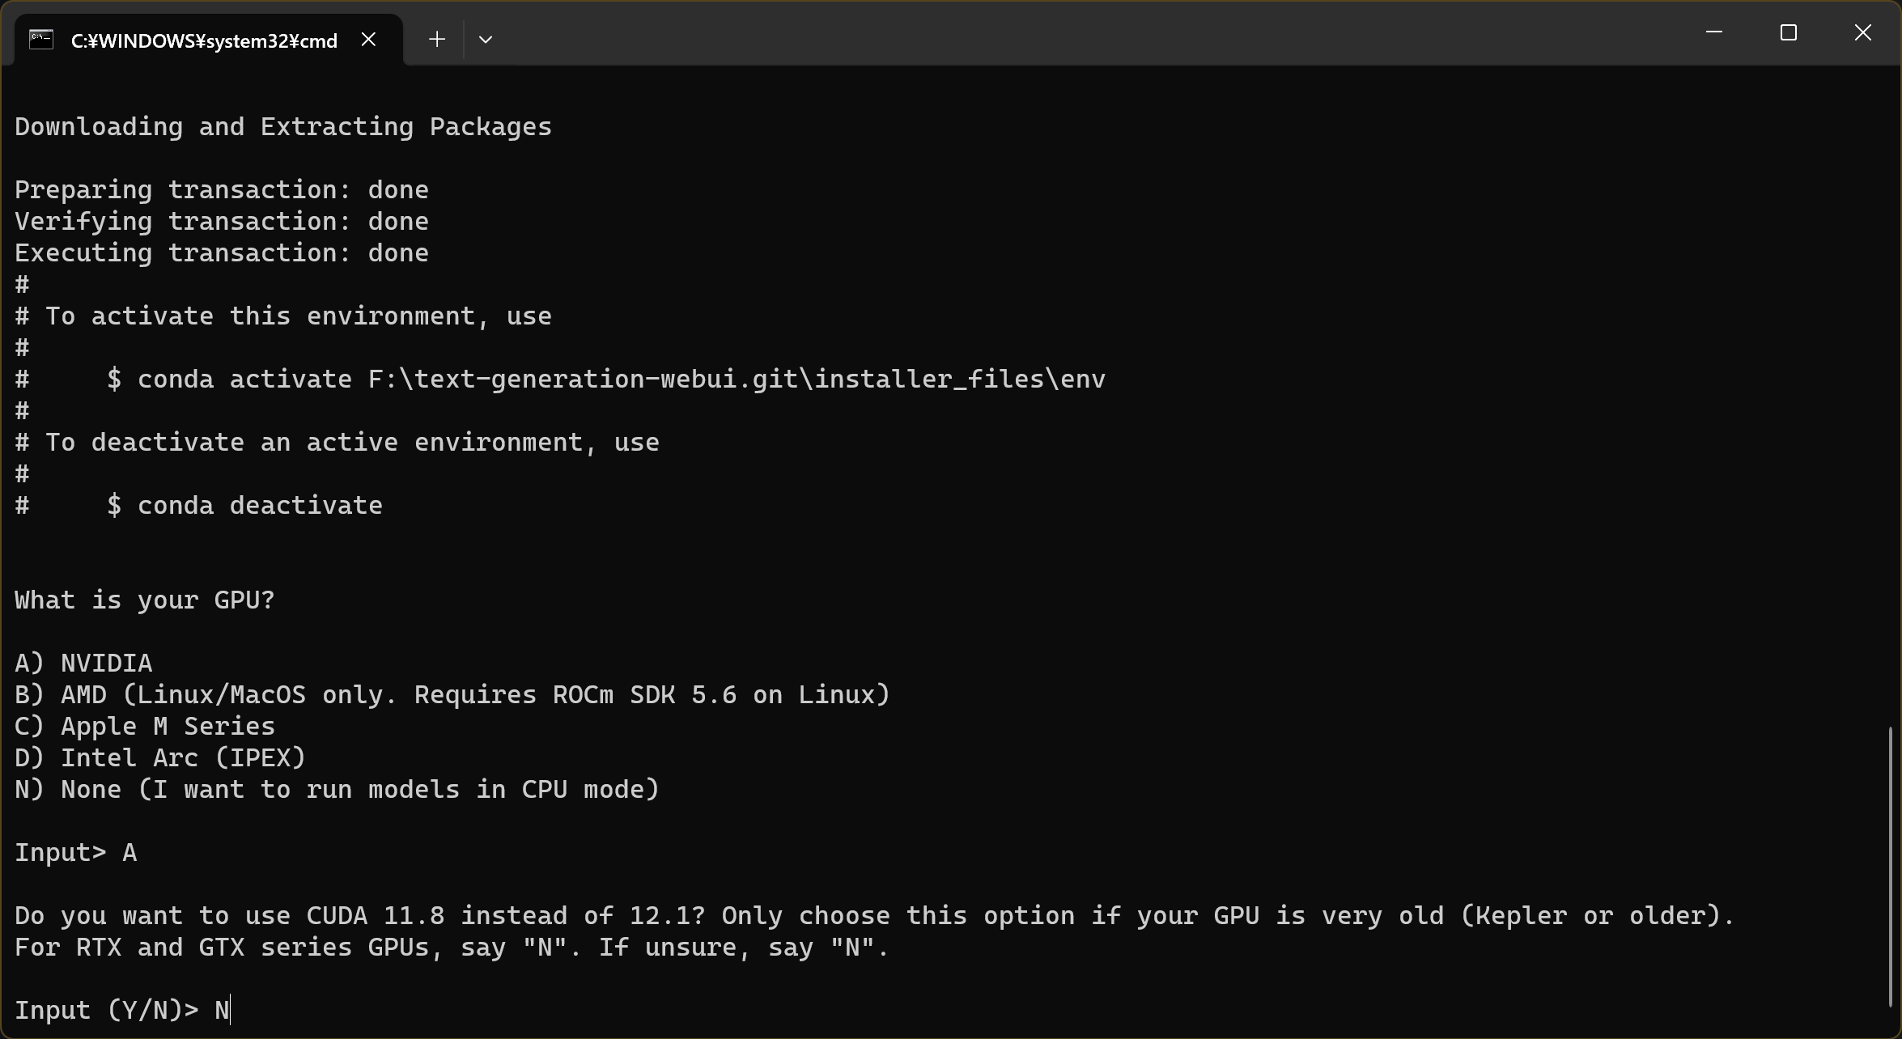The height and width of the screenshot is (1039, 1902).
Task: Click the 'C) Apple M Series' option text
Action: click(145, 727)
